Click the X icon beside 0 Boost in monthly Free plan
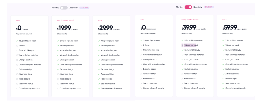 point(17,46)
